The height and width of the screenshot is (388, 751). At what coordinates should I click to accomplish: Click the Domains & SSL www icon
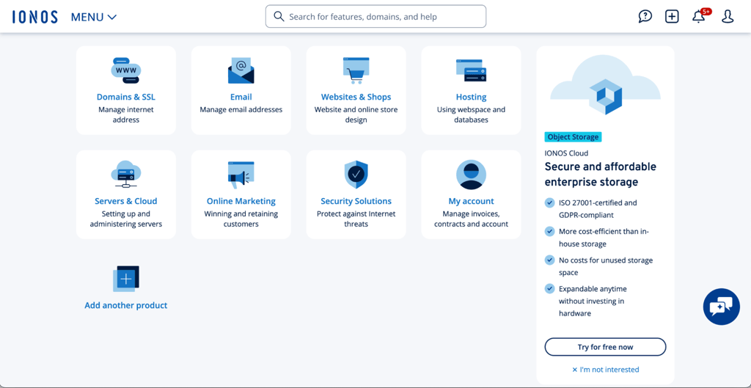(x=126, y=70)
